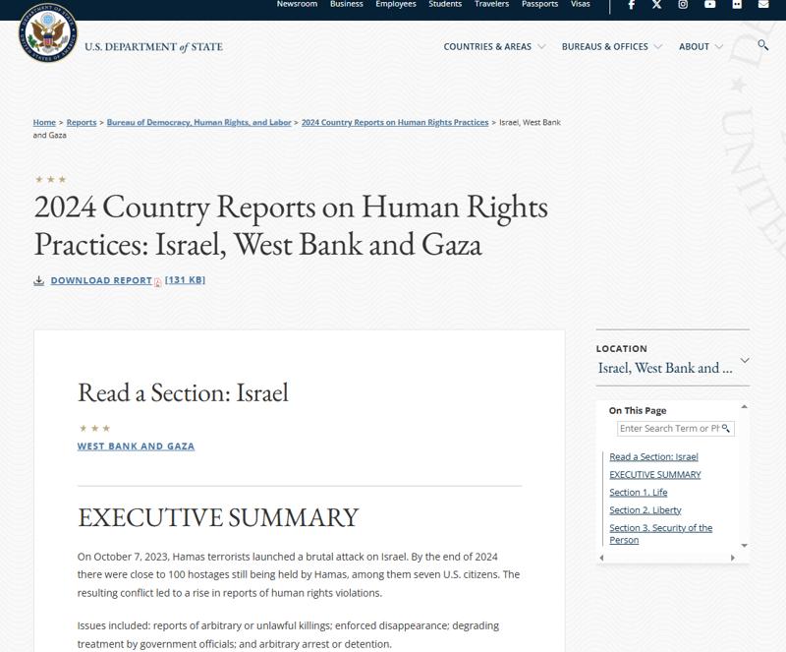This screenshot has height=652, width=786.
Task: Open the Flickr social link
Action: click(736, 5)
